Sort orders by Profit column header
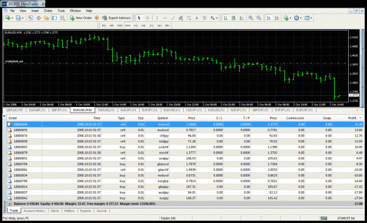 click(352, 118)
